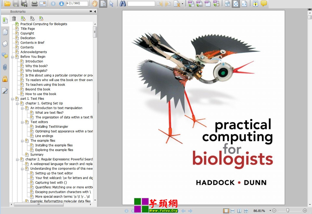
Task: Toggle Fit Page view
Action: point(236,4)
